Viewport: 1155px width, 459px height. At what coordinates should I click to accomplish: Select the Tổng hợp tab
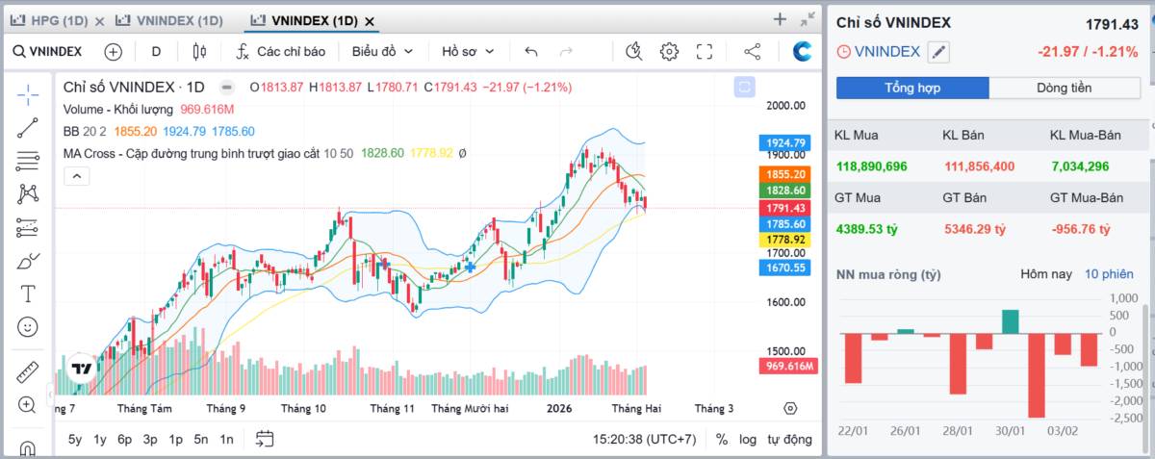point(912,88)
